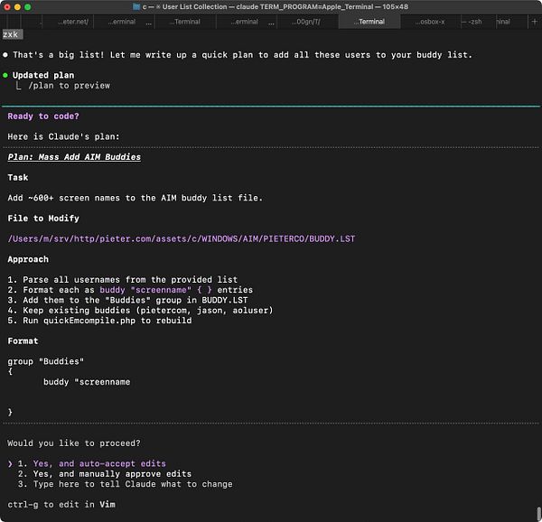This screenshot has width=542, height=522.
Task: Click the '/plan to preview' hint
Action: coord(70,86)
